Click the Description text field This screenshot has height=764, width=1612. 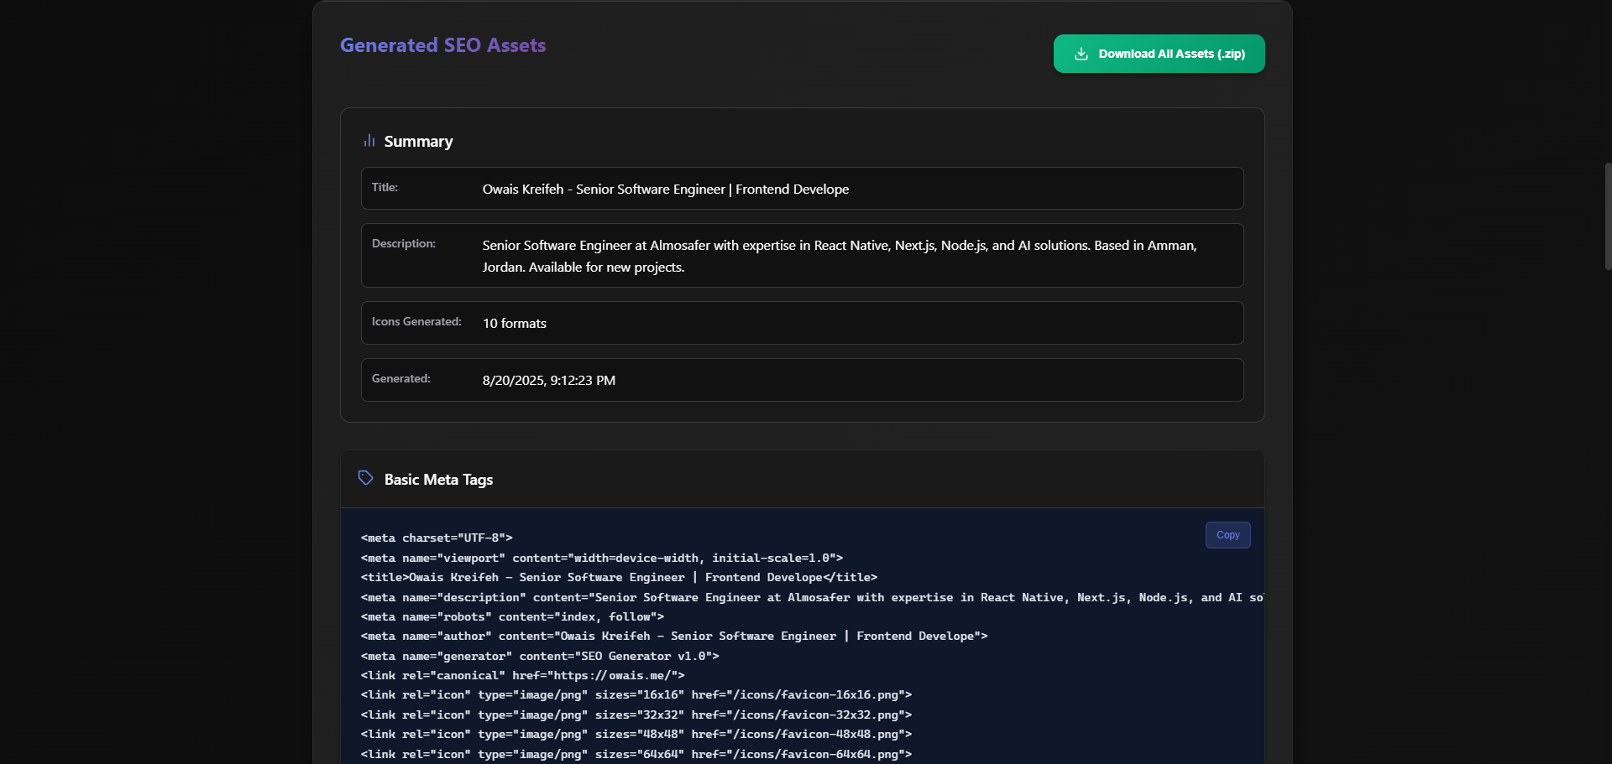tap(801, 255)
